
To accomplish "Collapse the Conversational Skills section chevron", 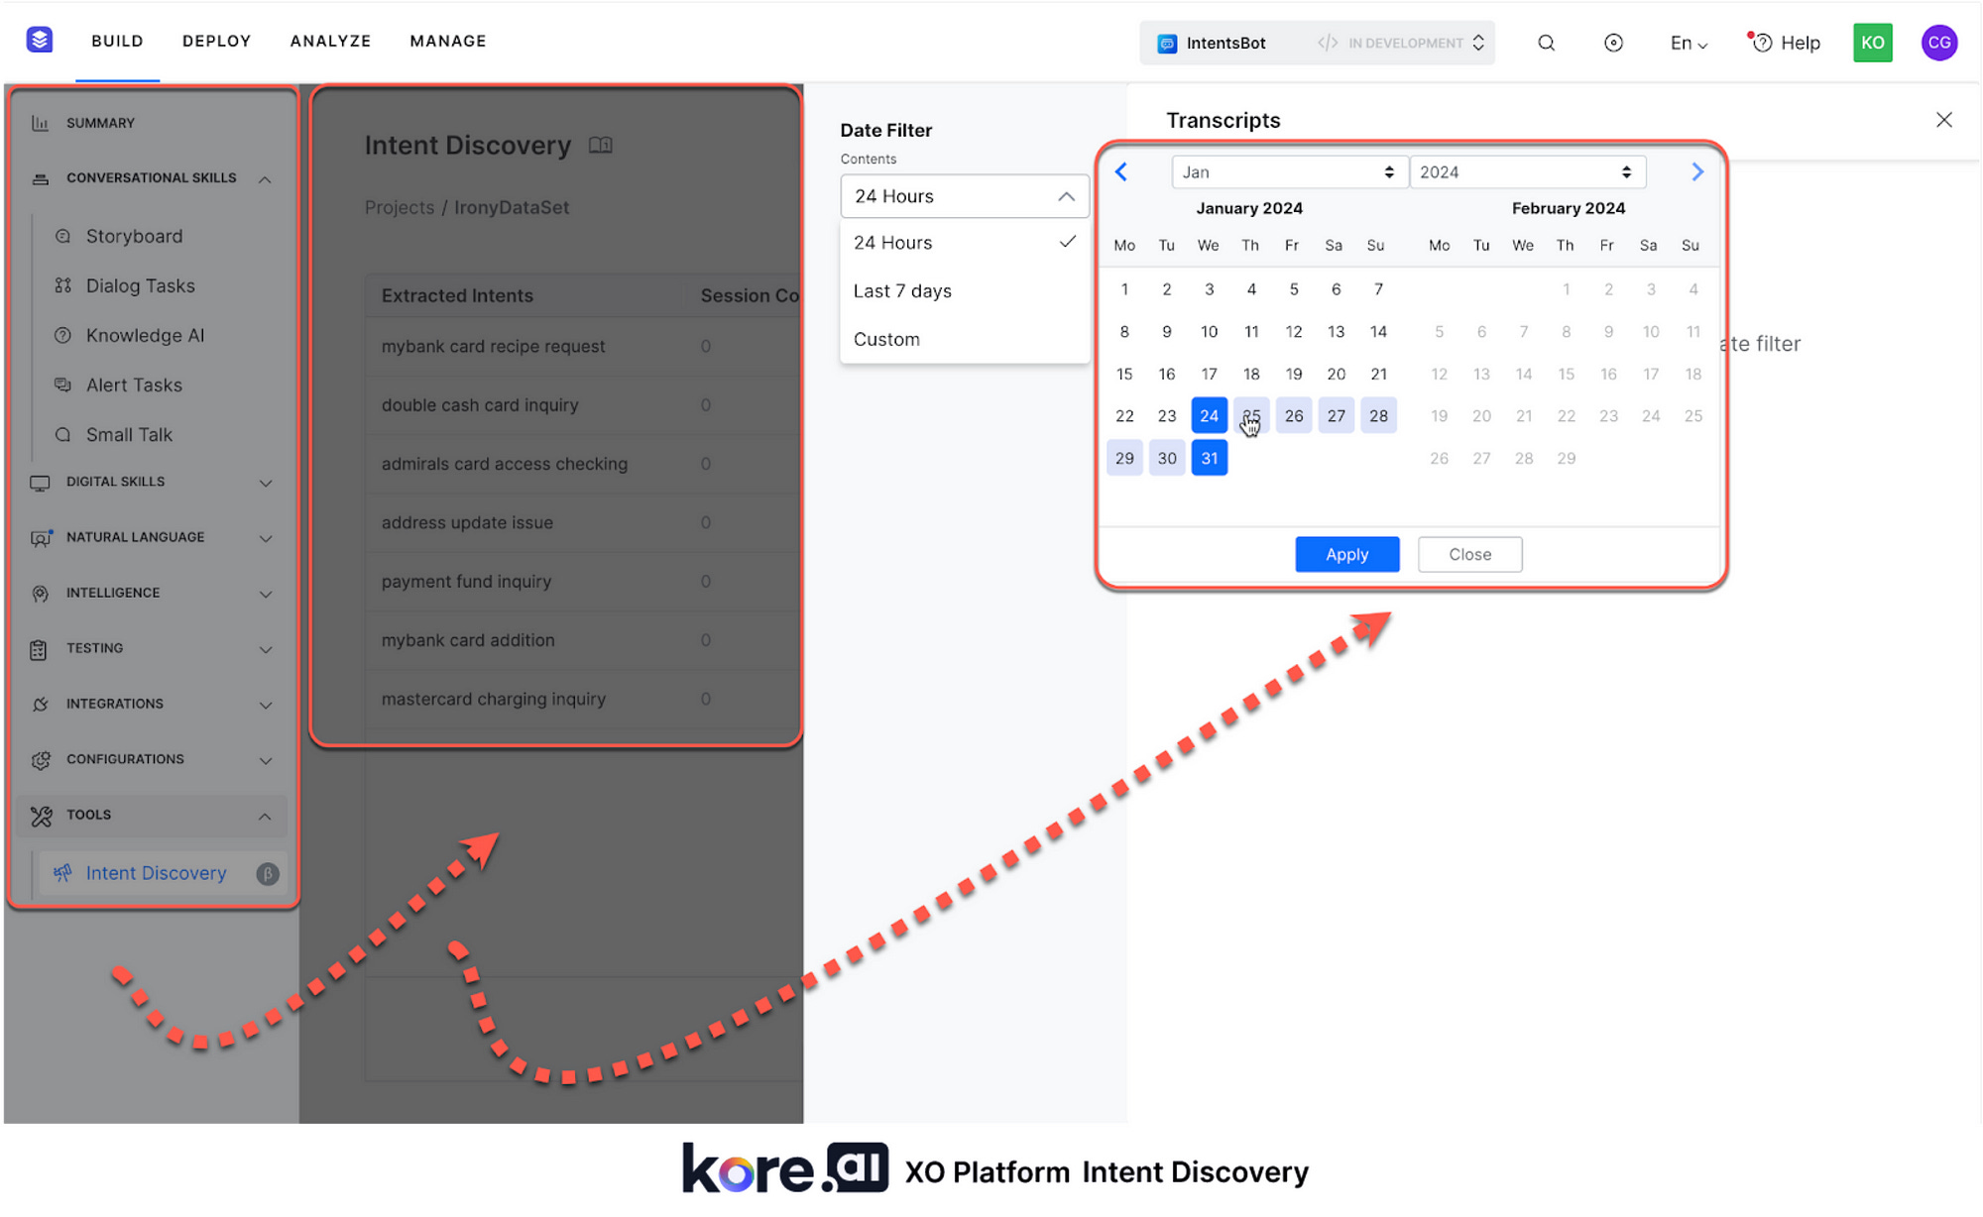I will point(265,179).
